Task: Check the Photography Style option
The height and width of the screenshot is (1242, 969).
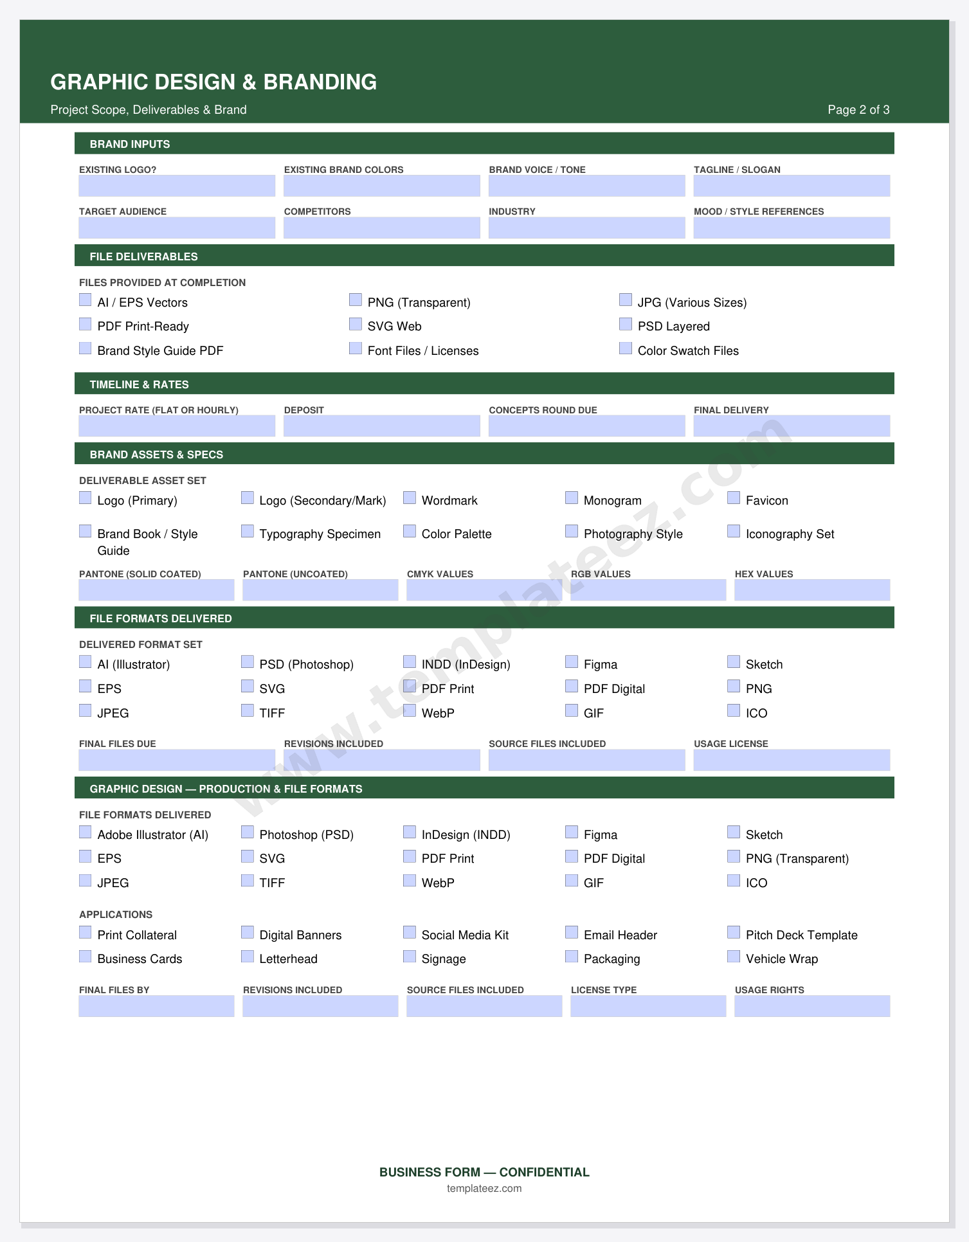Action: point(572,531)
